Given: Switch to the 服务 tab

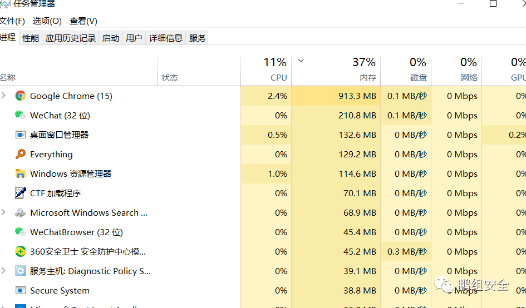Looking at the screenshot, I should click(197, 38).
